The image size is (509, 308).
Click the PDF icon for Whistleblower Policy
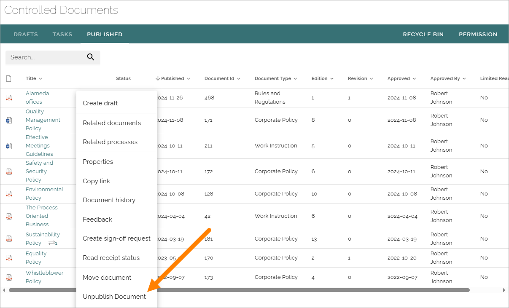pos(9,277)
